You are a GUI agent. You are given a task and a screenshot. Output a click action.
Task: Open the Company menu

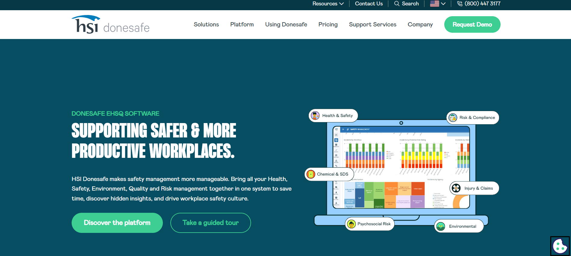coord(420,24)
